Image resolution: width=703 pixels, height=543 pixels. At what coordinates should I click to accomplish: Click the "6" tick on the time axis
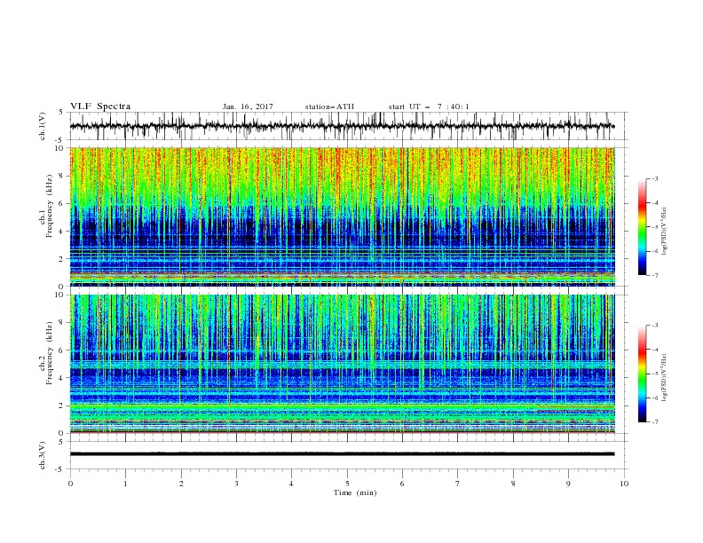402,484
